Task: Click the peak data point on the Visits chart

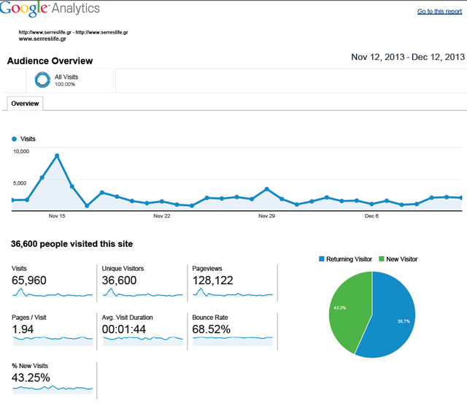Action: coord(57,156)
